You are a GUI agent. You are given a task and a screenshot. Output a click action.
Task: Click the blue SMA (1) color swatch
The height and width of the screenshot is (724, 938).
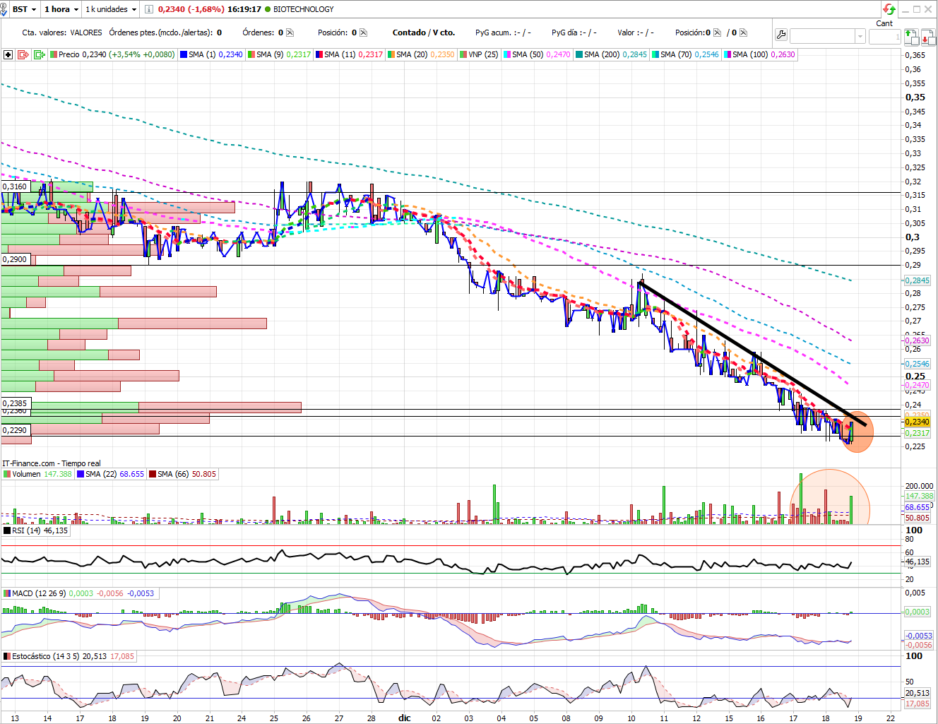pyautogui.click(x=184, y=54)
